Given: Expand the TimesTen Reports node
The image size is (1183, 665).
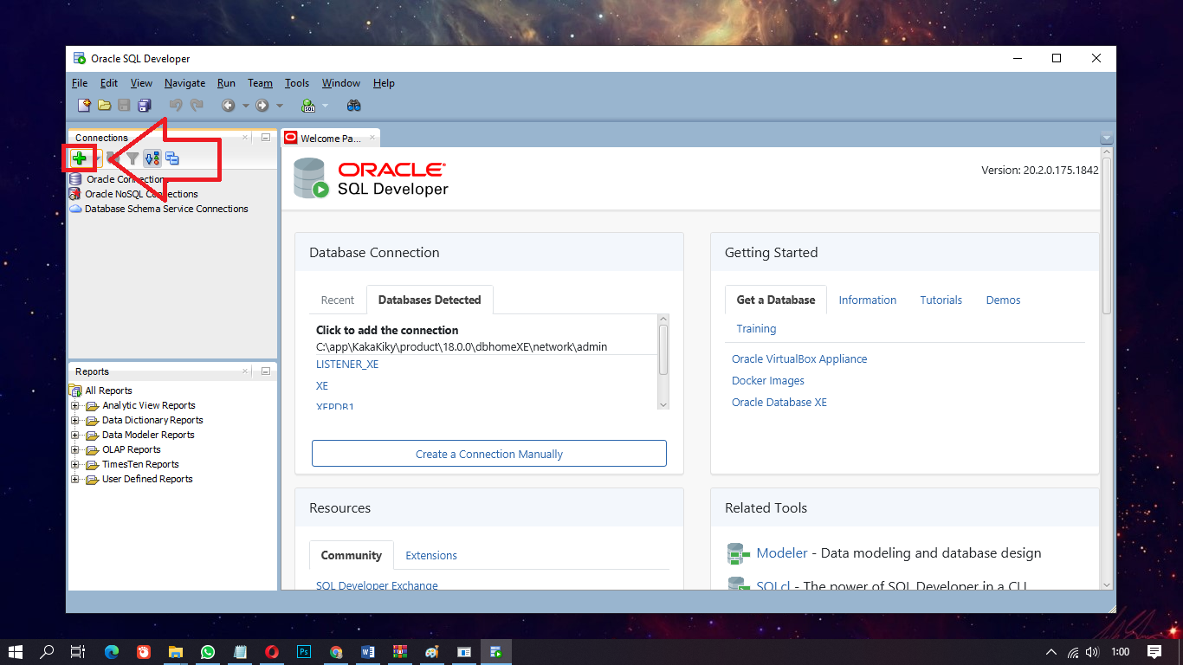Looking at the screenshot, I should [75, 464].
